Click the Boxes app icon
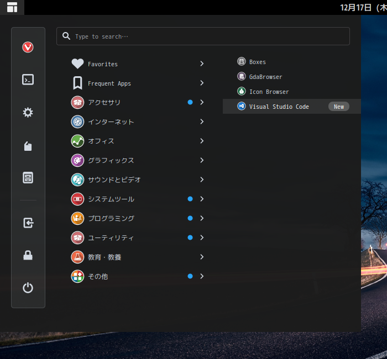Image resolution: width=387 pixels, height=359 pixels. (x=242, y=61)
